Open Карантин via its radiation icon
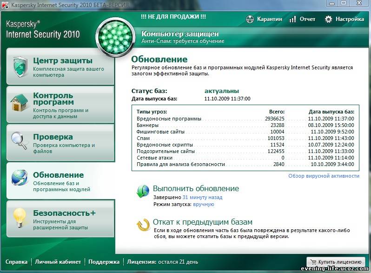This screenshot has height=273, width=371. click(250, 19)
